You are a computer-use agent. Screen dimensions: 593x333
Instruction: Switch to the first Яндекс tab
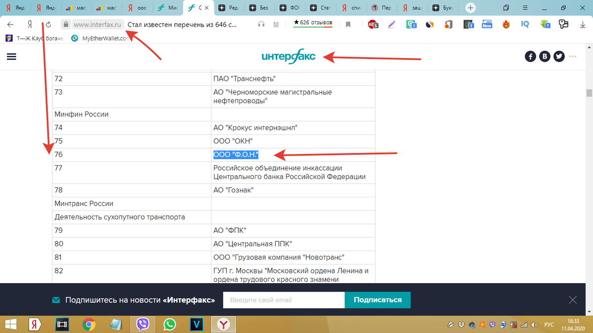pyautogui.click(x=15, y=8)
